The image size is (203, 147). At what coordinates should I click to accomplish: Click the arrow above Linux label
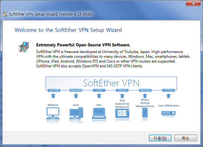76,96
